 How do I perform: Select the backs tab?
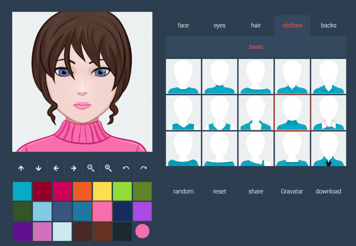tap(328, 25)
